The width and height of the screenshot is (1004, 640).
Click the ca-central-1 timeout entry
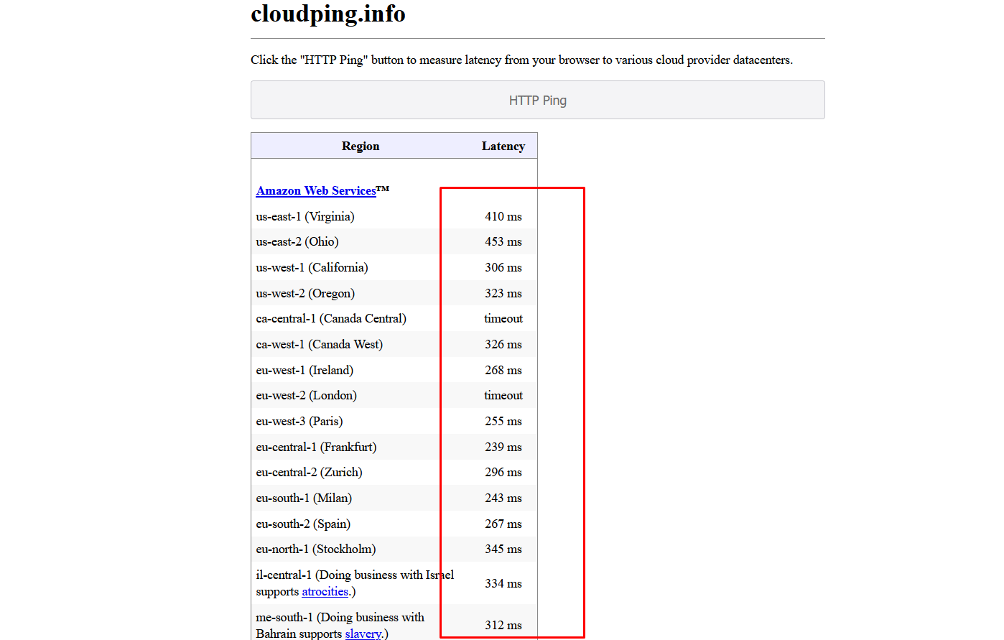[503, 318]
